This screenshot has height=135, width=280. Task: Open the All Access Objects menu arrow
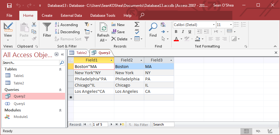coord(57,54)
